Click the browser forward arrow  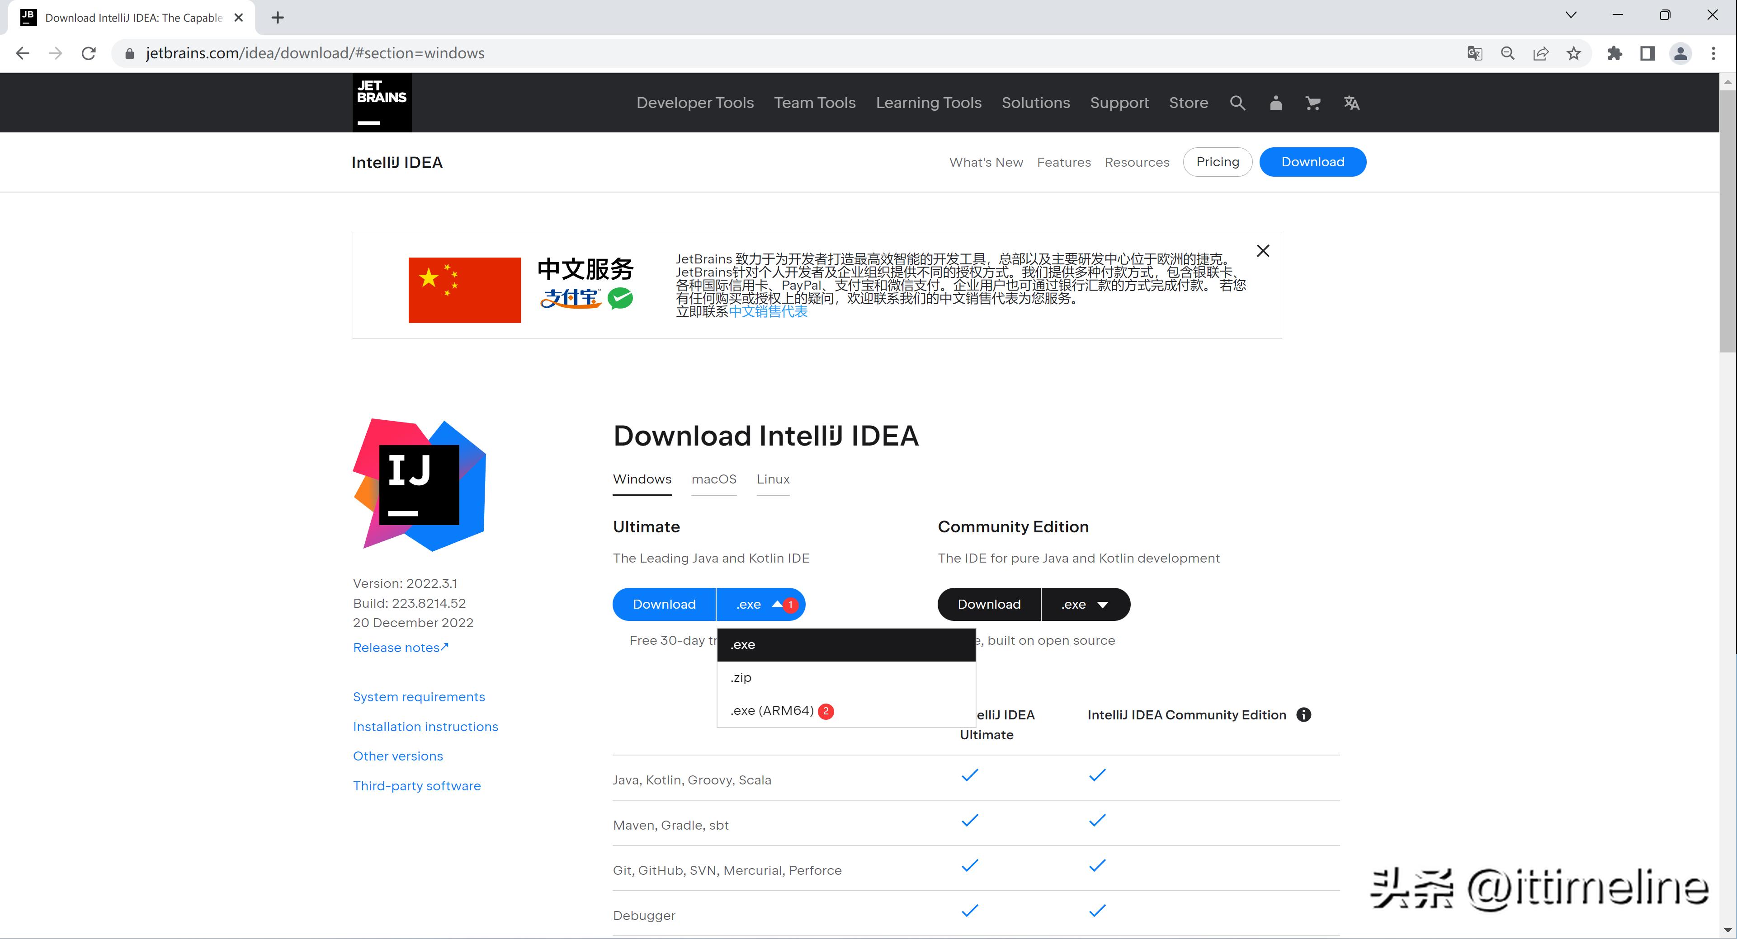[55, 53]
